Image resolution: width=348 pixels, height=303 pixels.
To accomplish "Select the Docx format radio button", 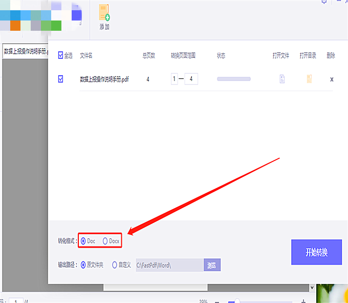I will 105,241.
